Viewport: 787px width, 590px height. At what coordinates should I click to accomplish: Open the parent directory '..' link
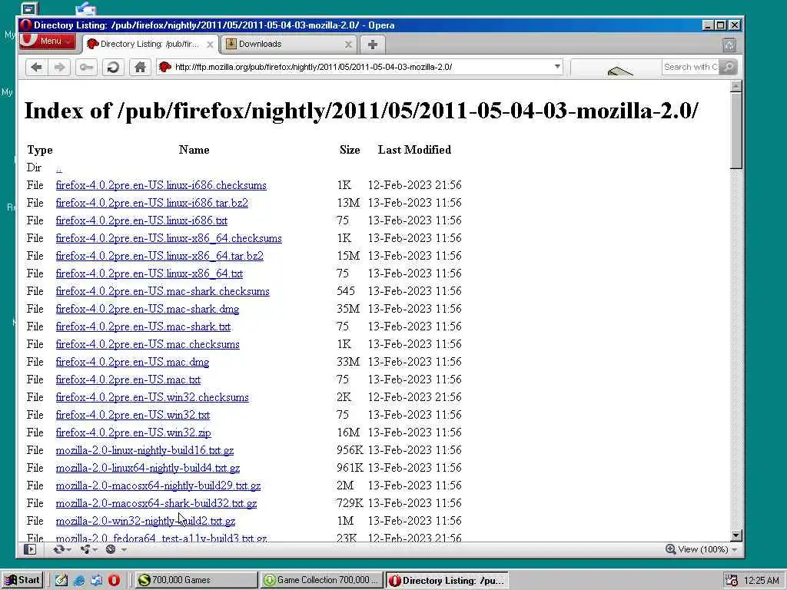point(58,168)
